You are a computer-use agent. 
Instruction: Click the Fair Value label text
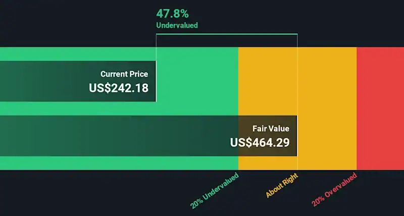271,129
